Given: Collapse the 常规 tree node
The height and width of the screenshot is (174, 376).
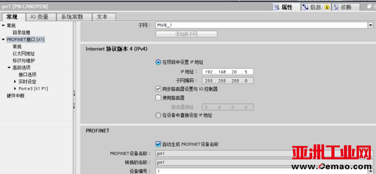Looking at the screenshot, I should (x=3, y=26).
